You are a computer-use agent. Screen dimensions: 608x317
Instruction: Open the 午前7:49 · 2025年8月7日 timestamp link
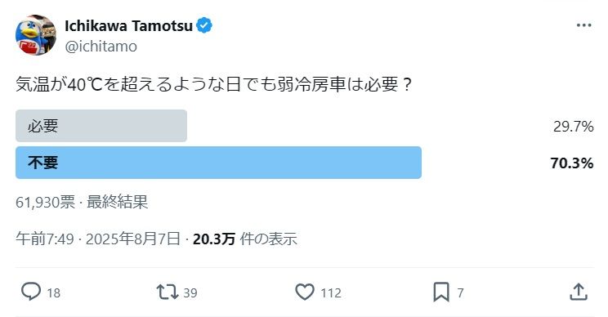[x=98, y=239]
